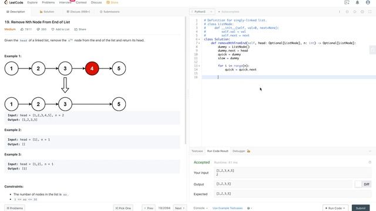Click the result panel help icon
The width and height of the screenshot is (376, 211).
pyautogui.click(x=370, y=162)
